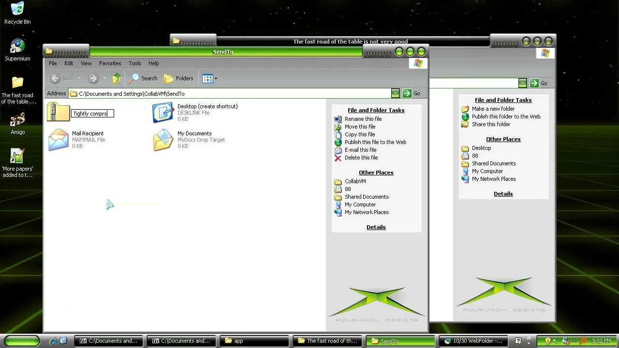
Task: Click the security shield tray icon
Action: [547, 341]
